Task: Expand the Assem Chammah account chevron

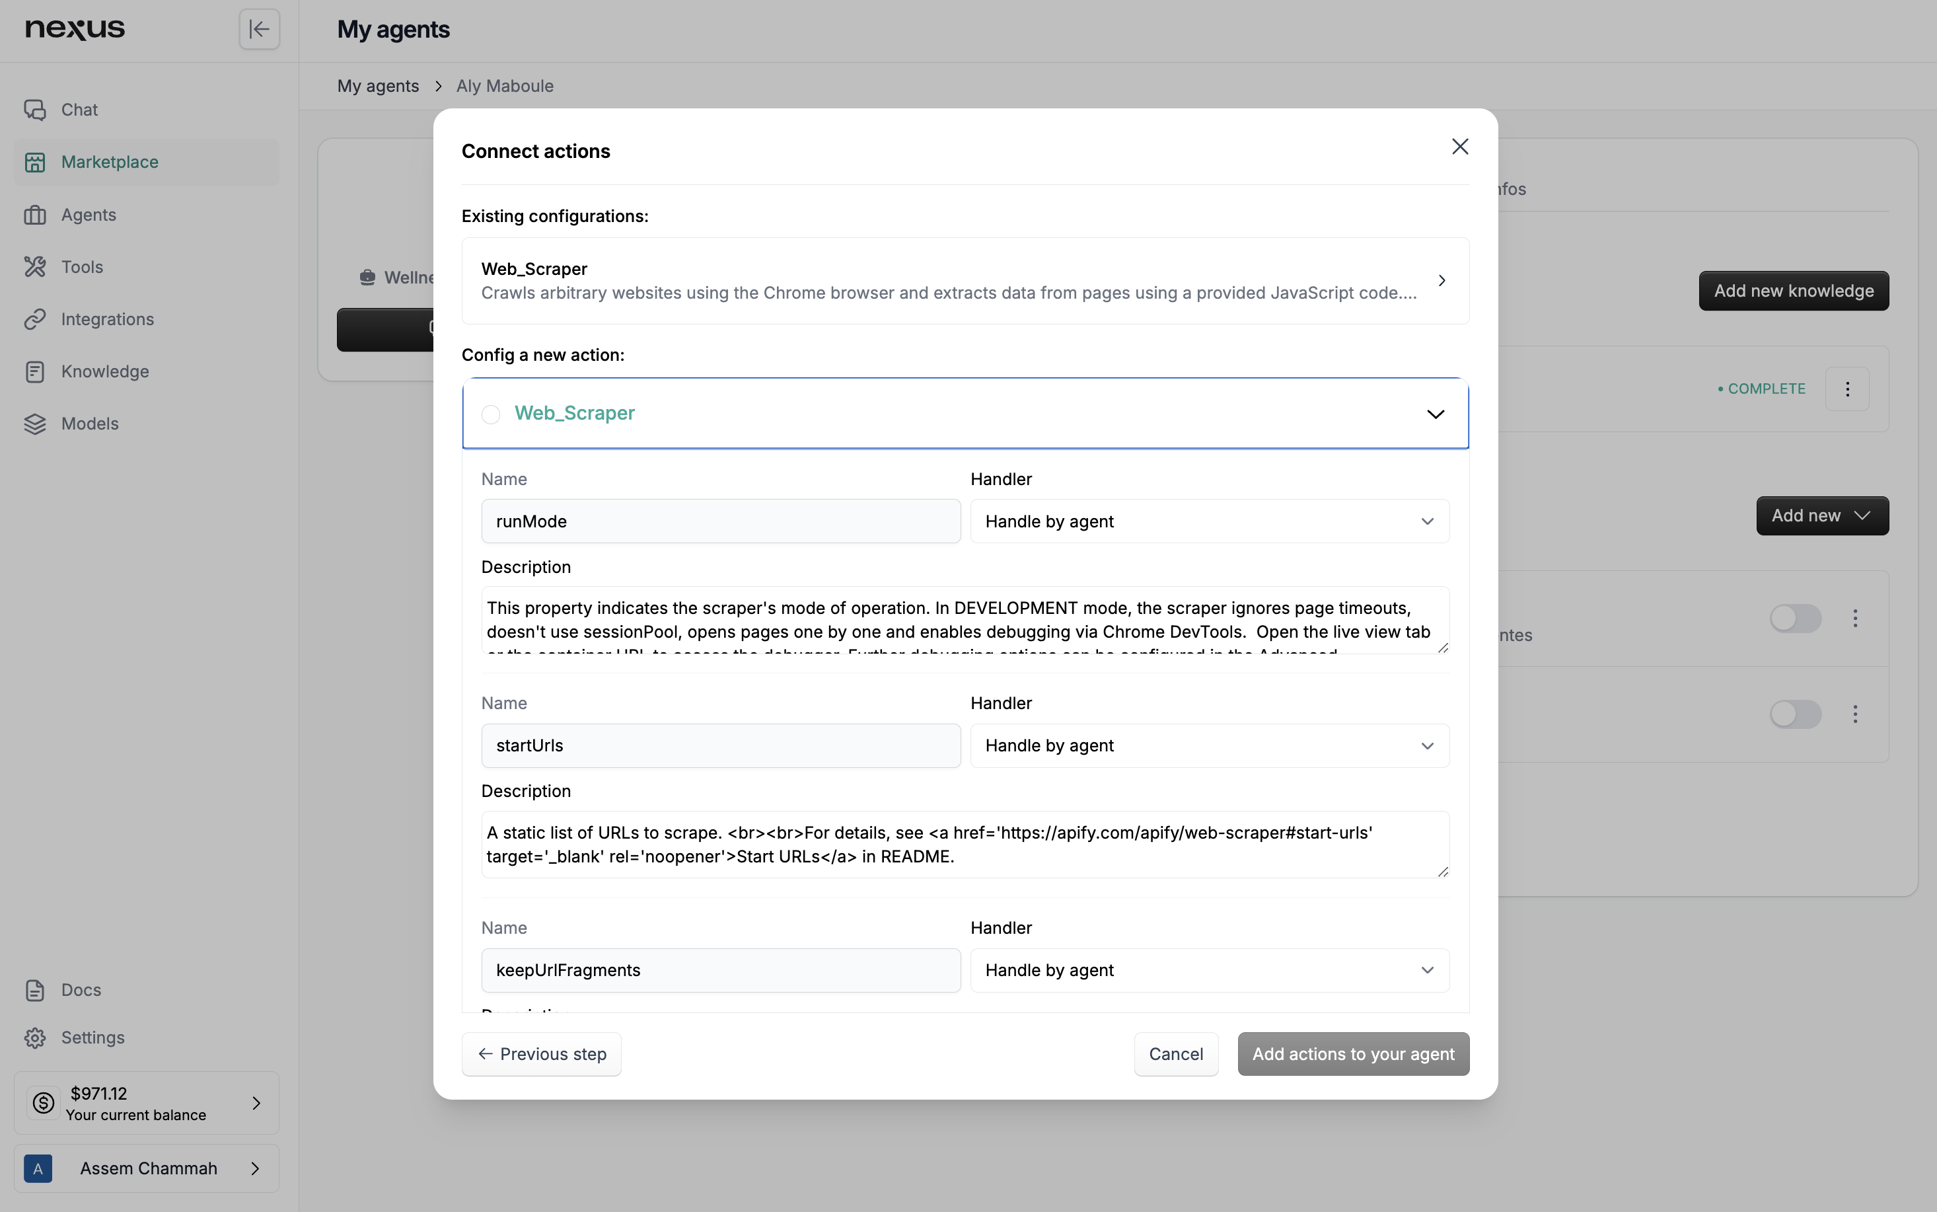Action: (256, 1168)
